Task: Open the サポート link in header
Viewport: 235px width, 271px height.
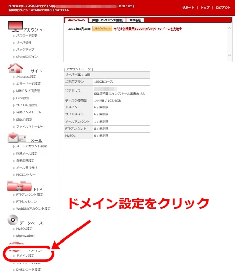Action: (x=188, y=8)
